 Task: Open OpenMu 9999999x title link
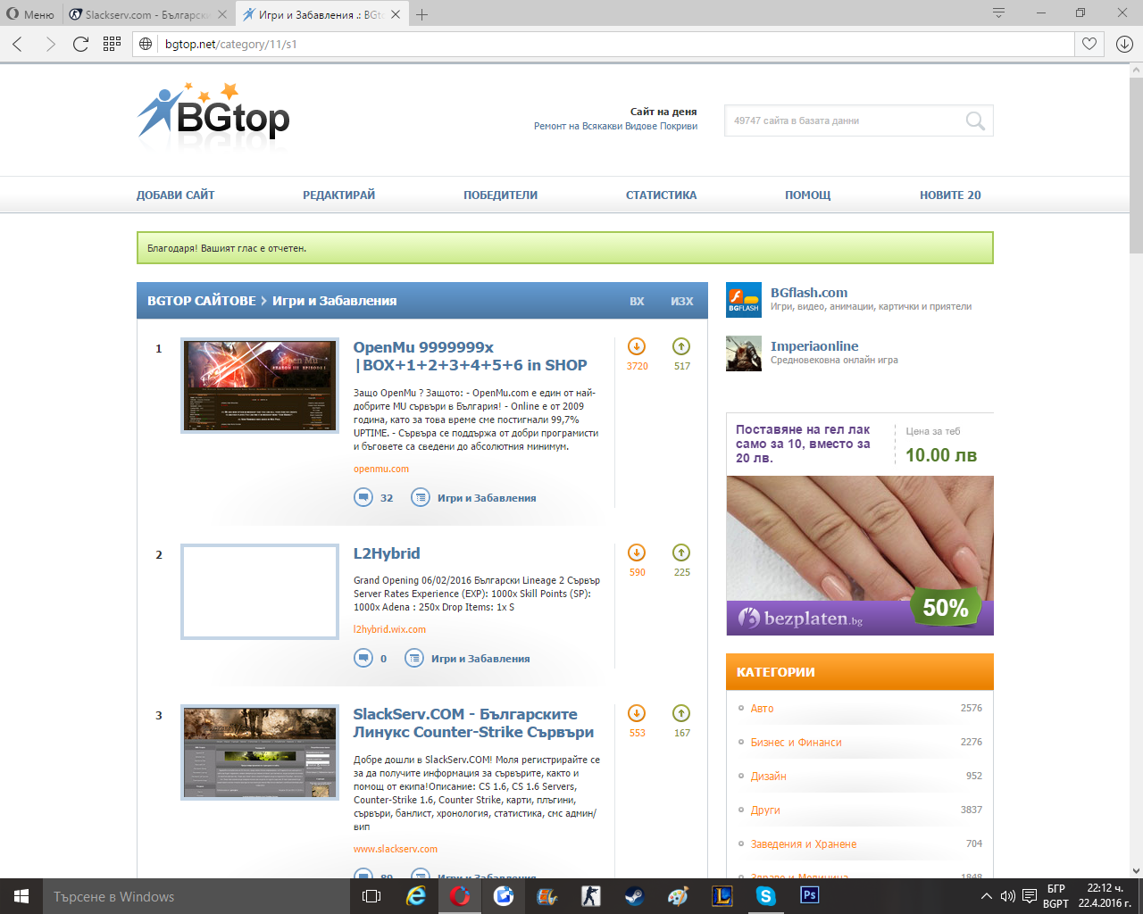tap(470, 356)
